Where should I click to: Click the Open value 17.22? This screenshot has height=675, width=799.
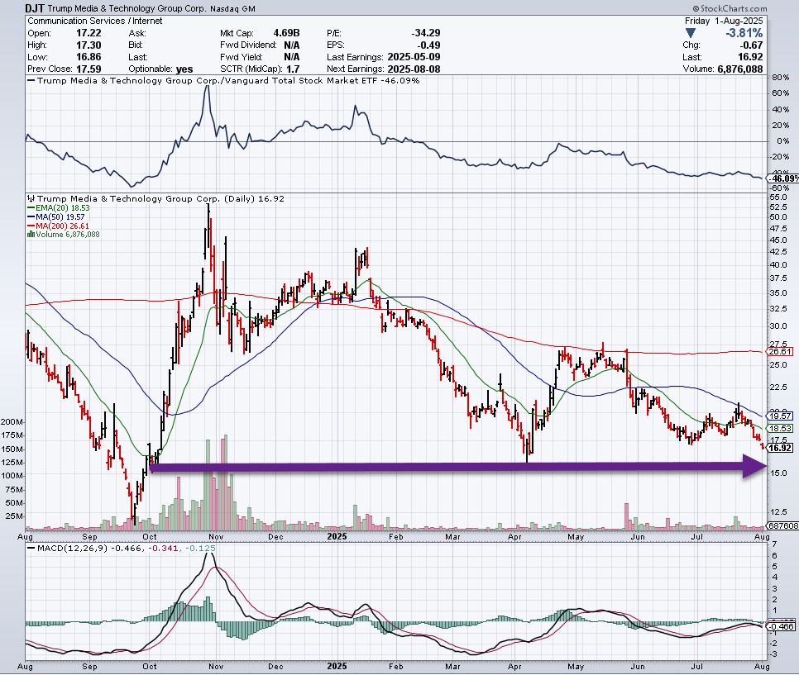89,33
